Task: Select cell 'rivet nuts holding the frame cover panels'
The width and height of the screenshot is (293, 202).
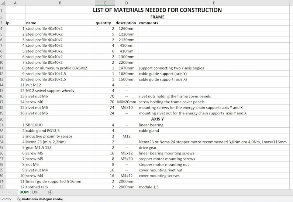Action: click(x=214, y=96)
